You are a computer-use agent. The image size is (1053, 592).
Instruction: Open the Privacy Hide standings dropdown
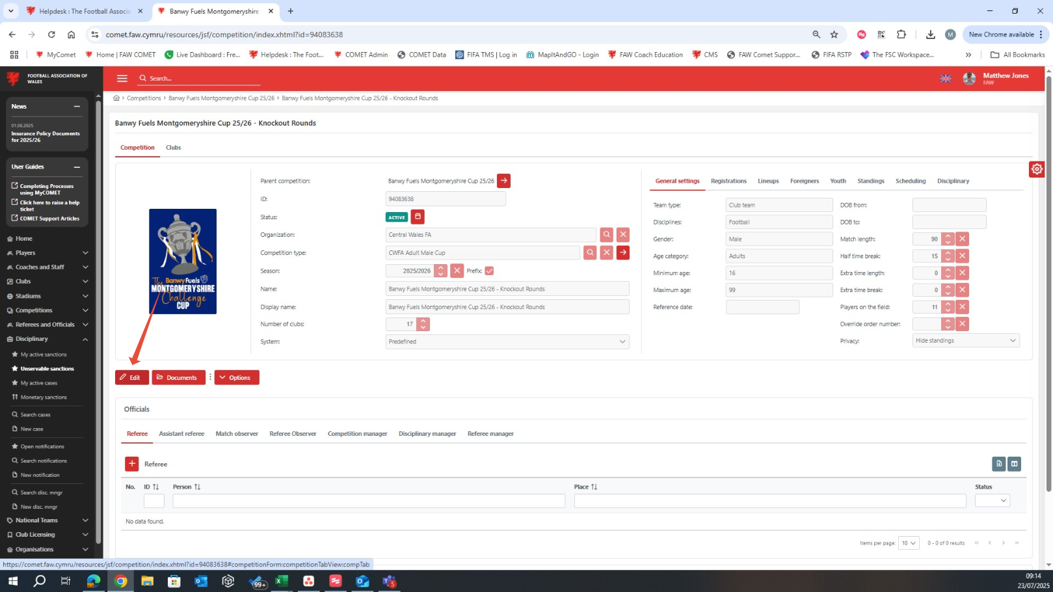966,340
